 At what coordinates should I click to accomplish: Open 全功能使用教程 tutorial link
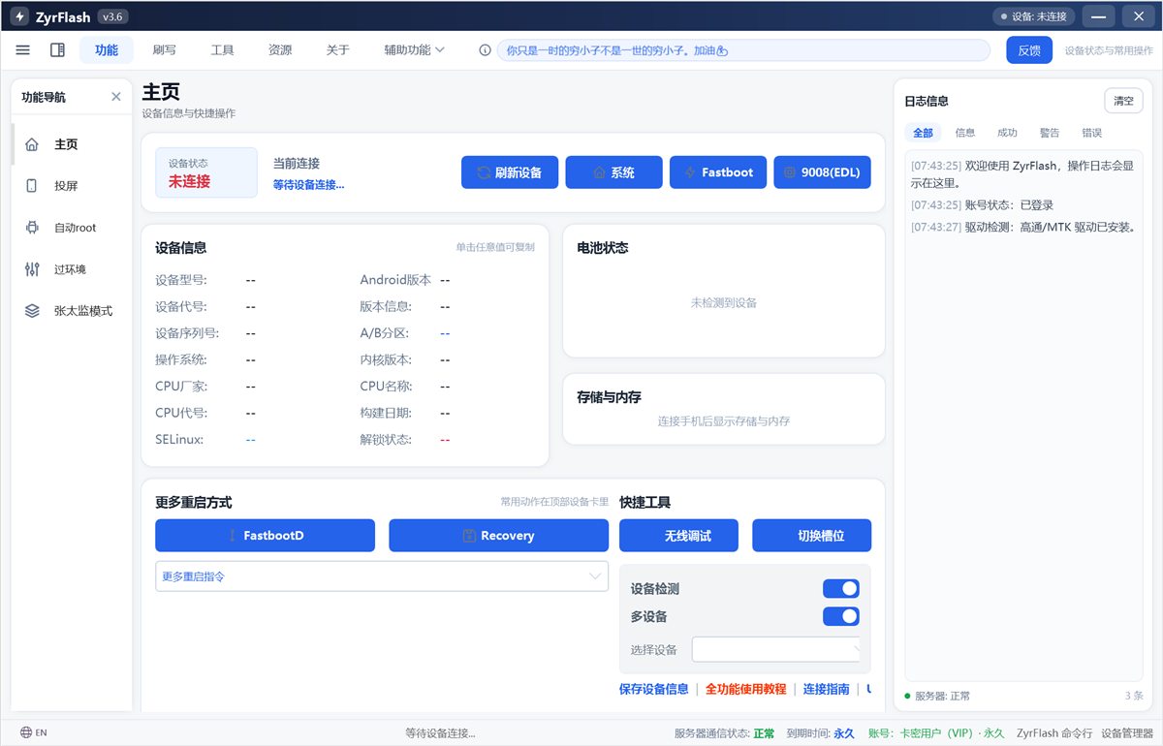pyautogui.click(x=745, y=689)
